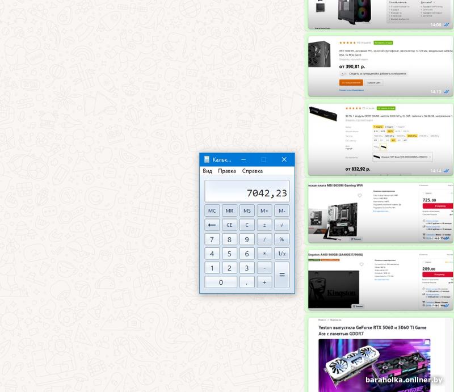Click the backspace arrow button
Viewport: 454px width, 392px height.
coord(212,225)
